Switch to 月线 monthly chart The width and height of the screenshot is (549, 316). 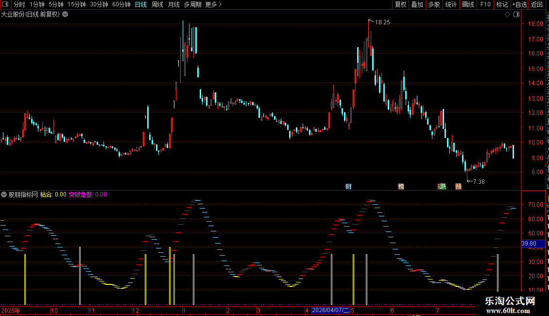tap(173, 4)
